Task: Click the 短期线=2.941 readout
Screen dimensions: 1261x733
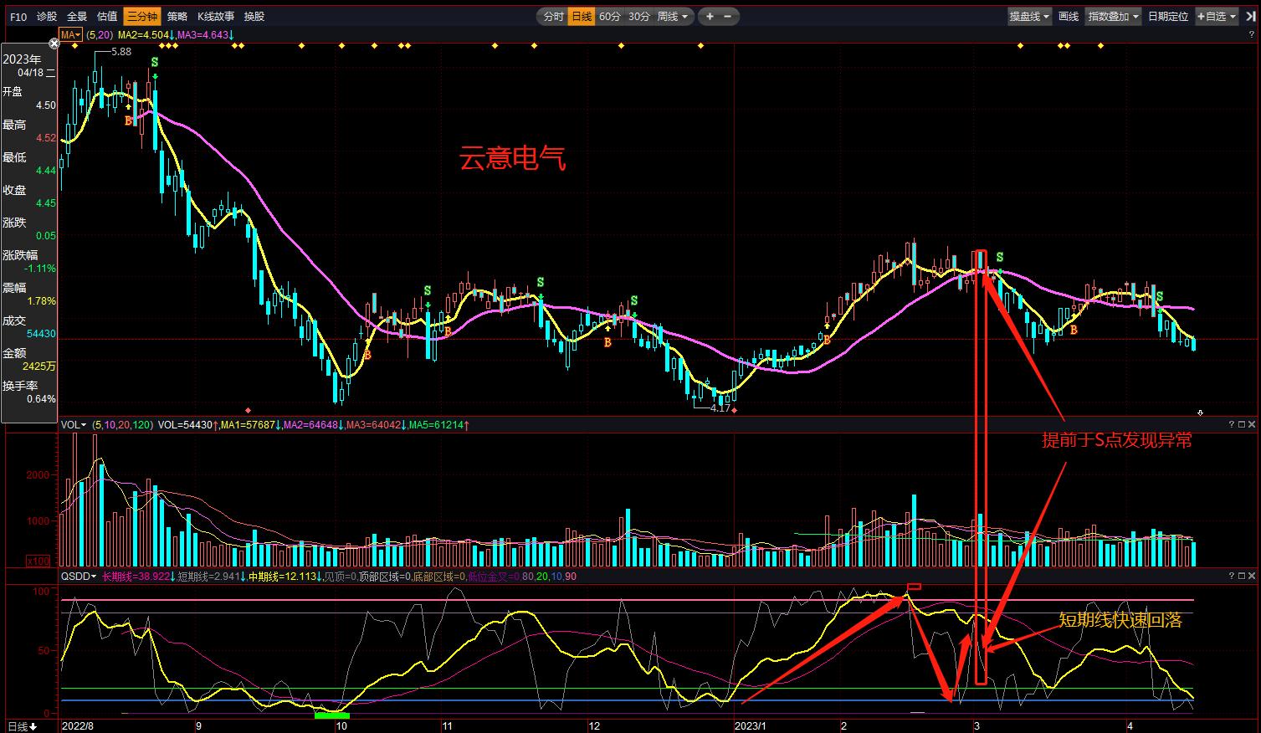Action: [x=210, y=577]
